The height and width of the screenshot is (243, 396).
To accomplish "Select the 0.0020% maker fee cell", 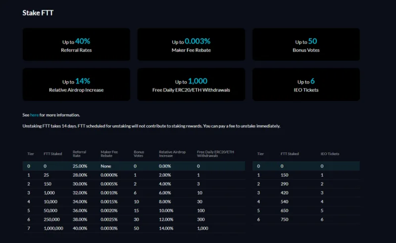I will (x=109, y=210).
